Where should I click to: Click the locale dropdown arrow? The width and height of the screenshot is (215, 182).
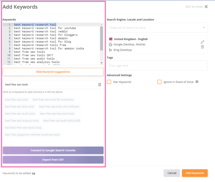point(204,28)
